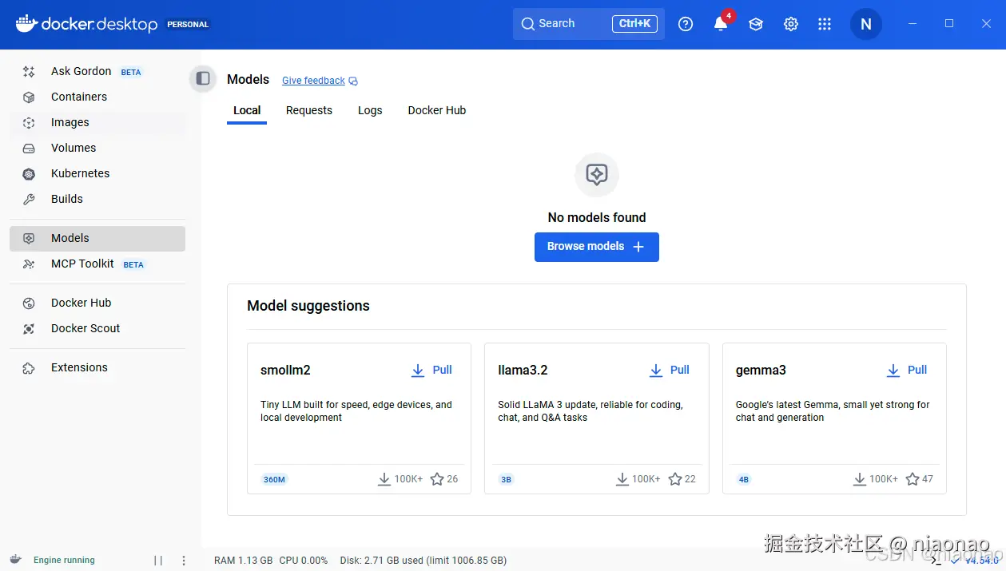Select Models in the sidebar

(97, 238)
